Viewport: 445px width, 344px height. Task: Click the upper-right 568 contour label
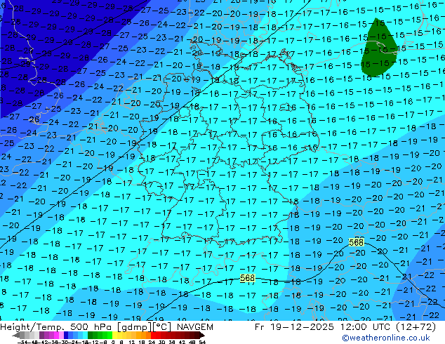coord(357,242)
